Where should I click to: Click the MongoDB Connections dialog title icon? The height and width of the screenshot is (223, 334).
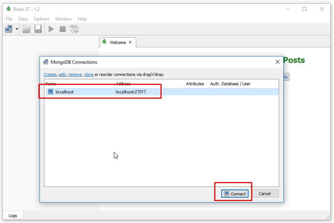click(46, 62)
